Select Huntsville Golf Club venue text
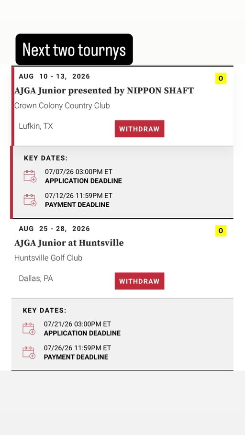Image resolution: width=245 pixels, height=435 pixels. pyautogui.click(x=48, y=258)
